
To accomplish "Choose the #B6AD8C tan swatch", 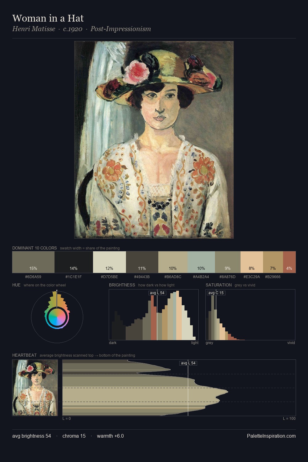I will (173, 262).
